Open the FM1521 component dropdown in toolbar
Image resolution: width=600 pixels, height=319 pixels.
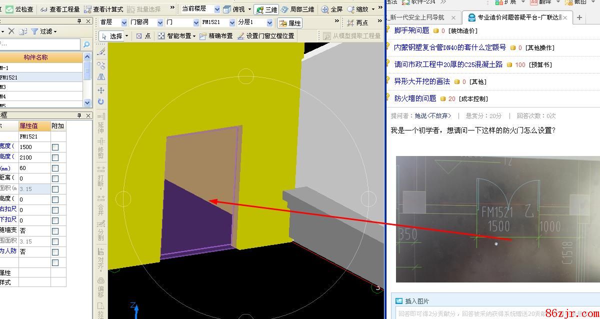click(231, 22)
